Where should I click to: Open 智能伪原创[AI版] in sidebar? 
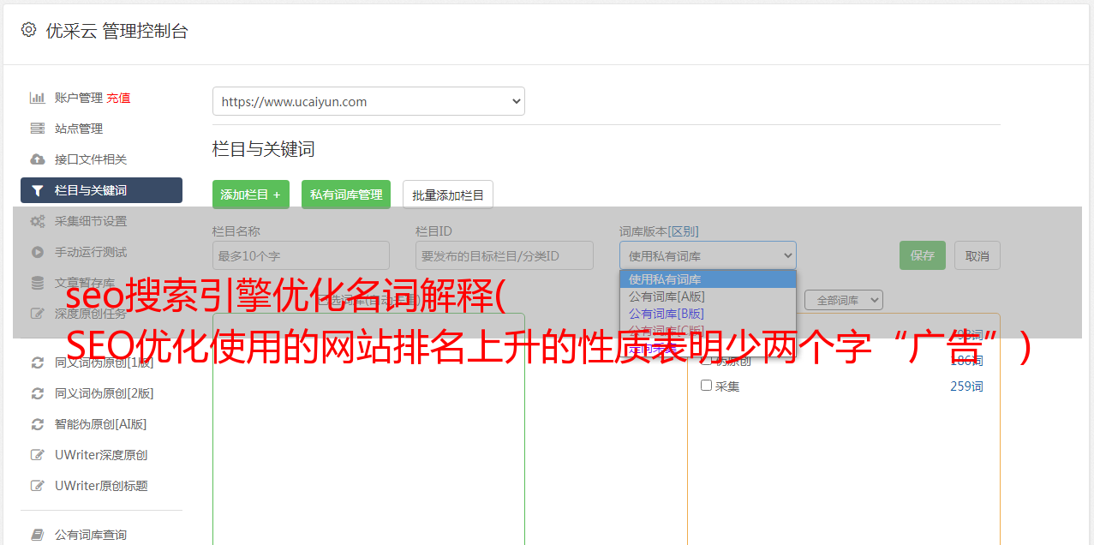click(x=101, y=424)
